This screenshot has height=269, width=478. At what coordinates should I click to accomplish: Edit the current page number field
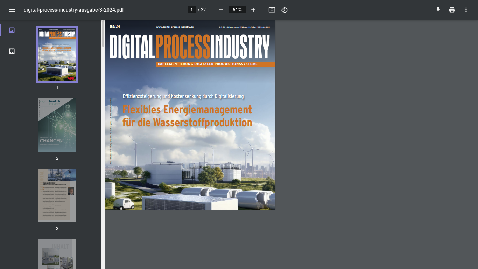[192, 10]
